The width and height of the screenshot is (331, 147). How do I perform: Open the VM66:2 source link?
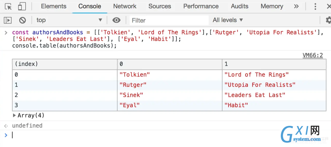(313, 55)
